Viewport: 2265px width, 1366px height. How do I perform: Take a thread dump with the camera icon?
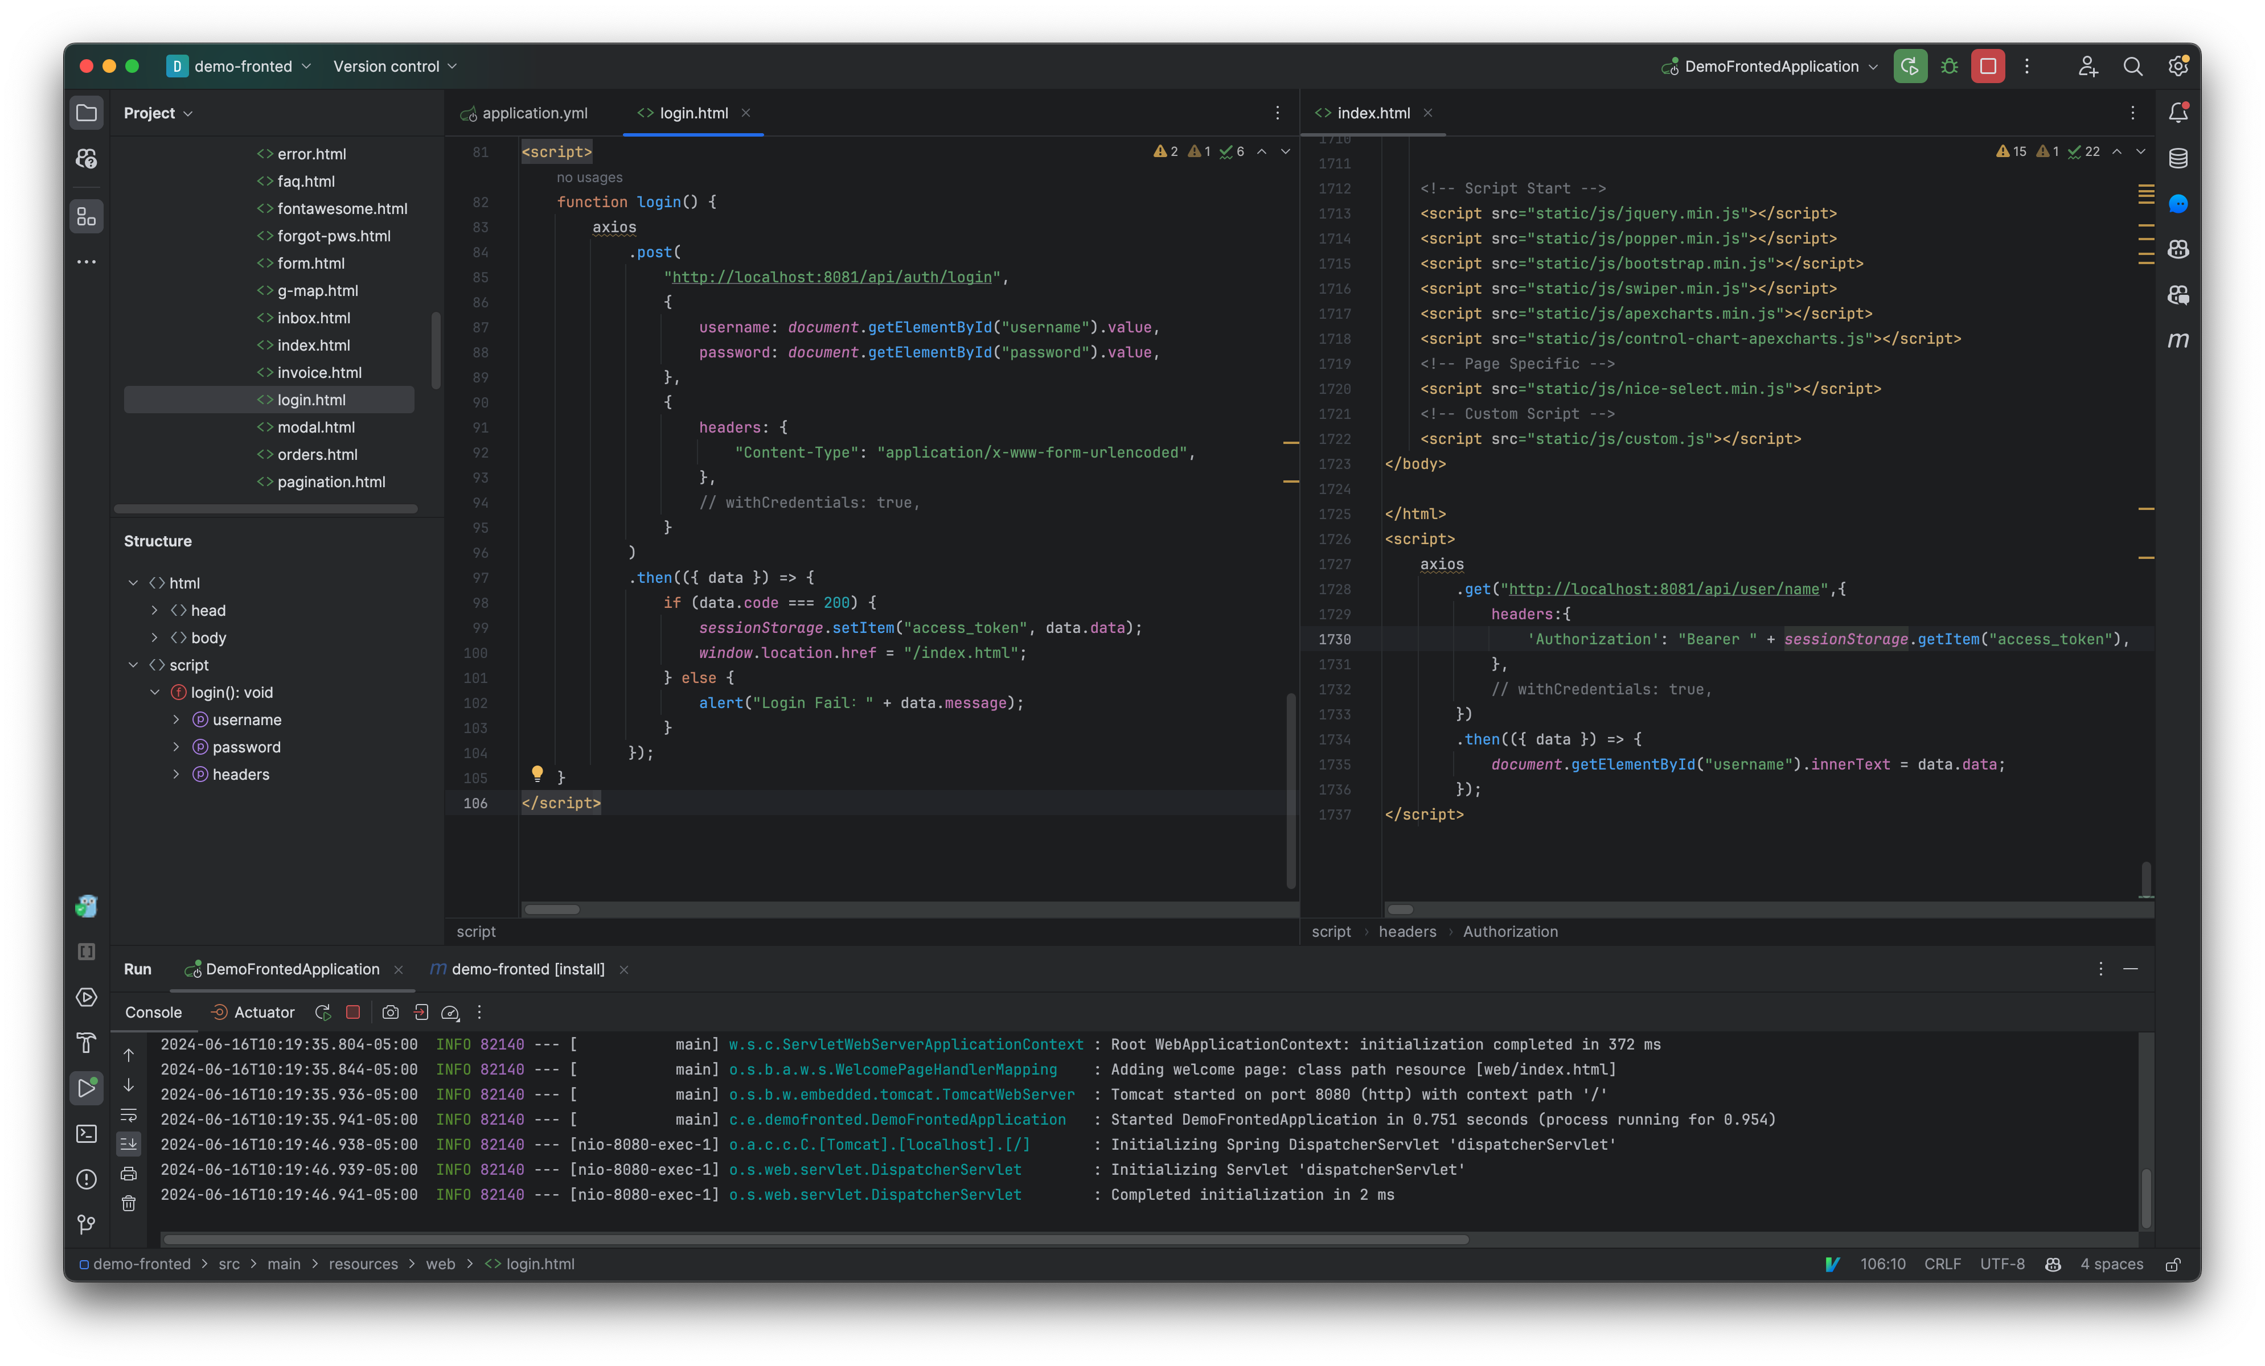391,1013
